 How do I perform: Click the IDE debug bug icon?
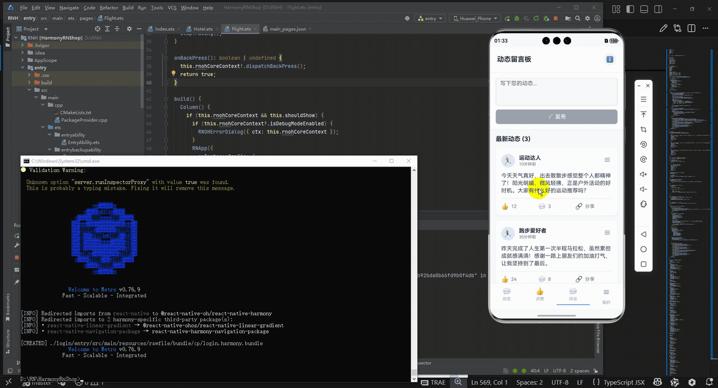[517, 18]
